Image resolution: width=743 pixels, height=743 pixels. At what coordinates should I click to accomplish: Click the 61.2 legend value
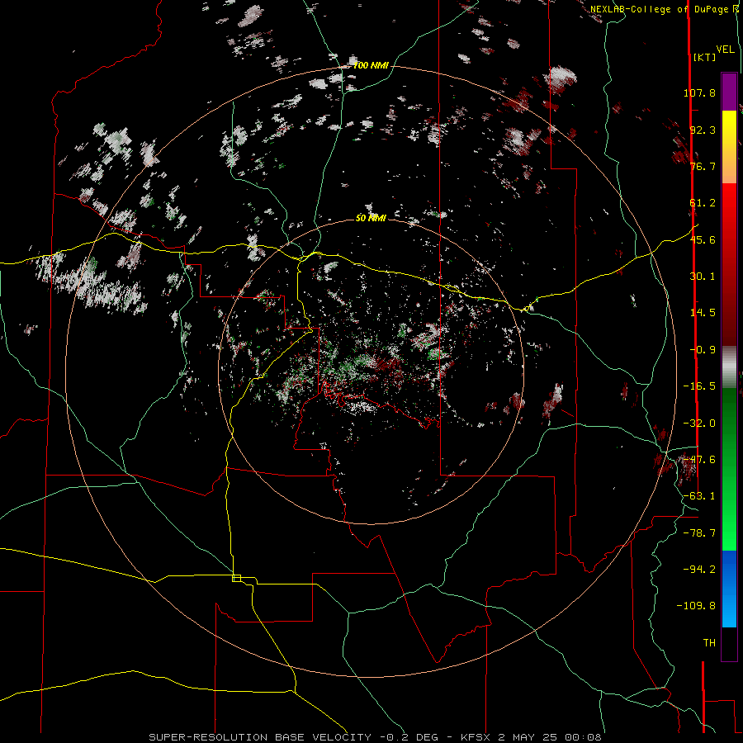point(703,203)
